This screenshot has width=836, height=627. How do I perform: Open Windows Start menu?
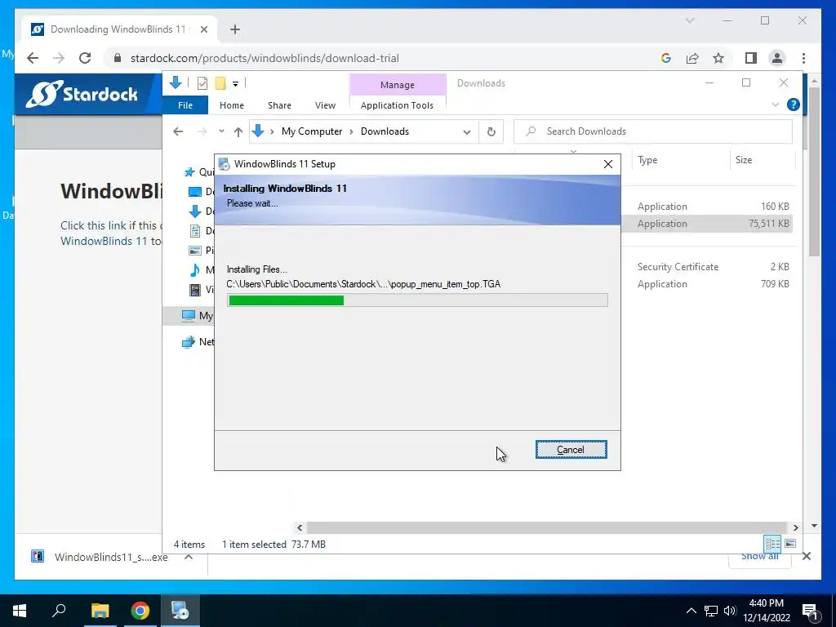click(x=20, y=611)
